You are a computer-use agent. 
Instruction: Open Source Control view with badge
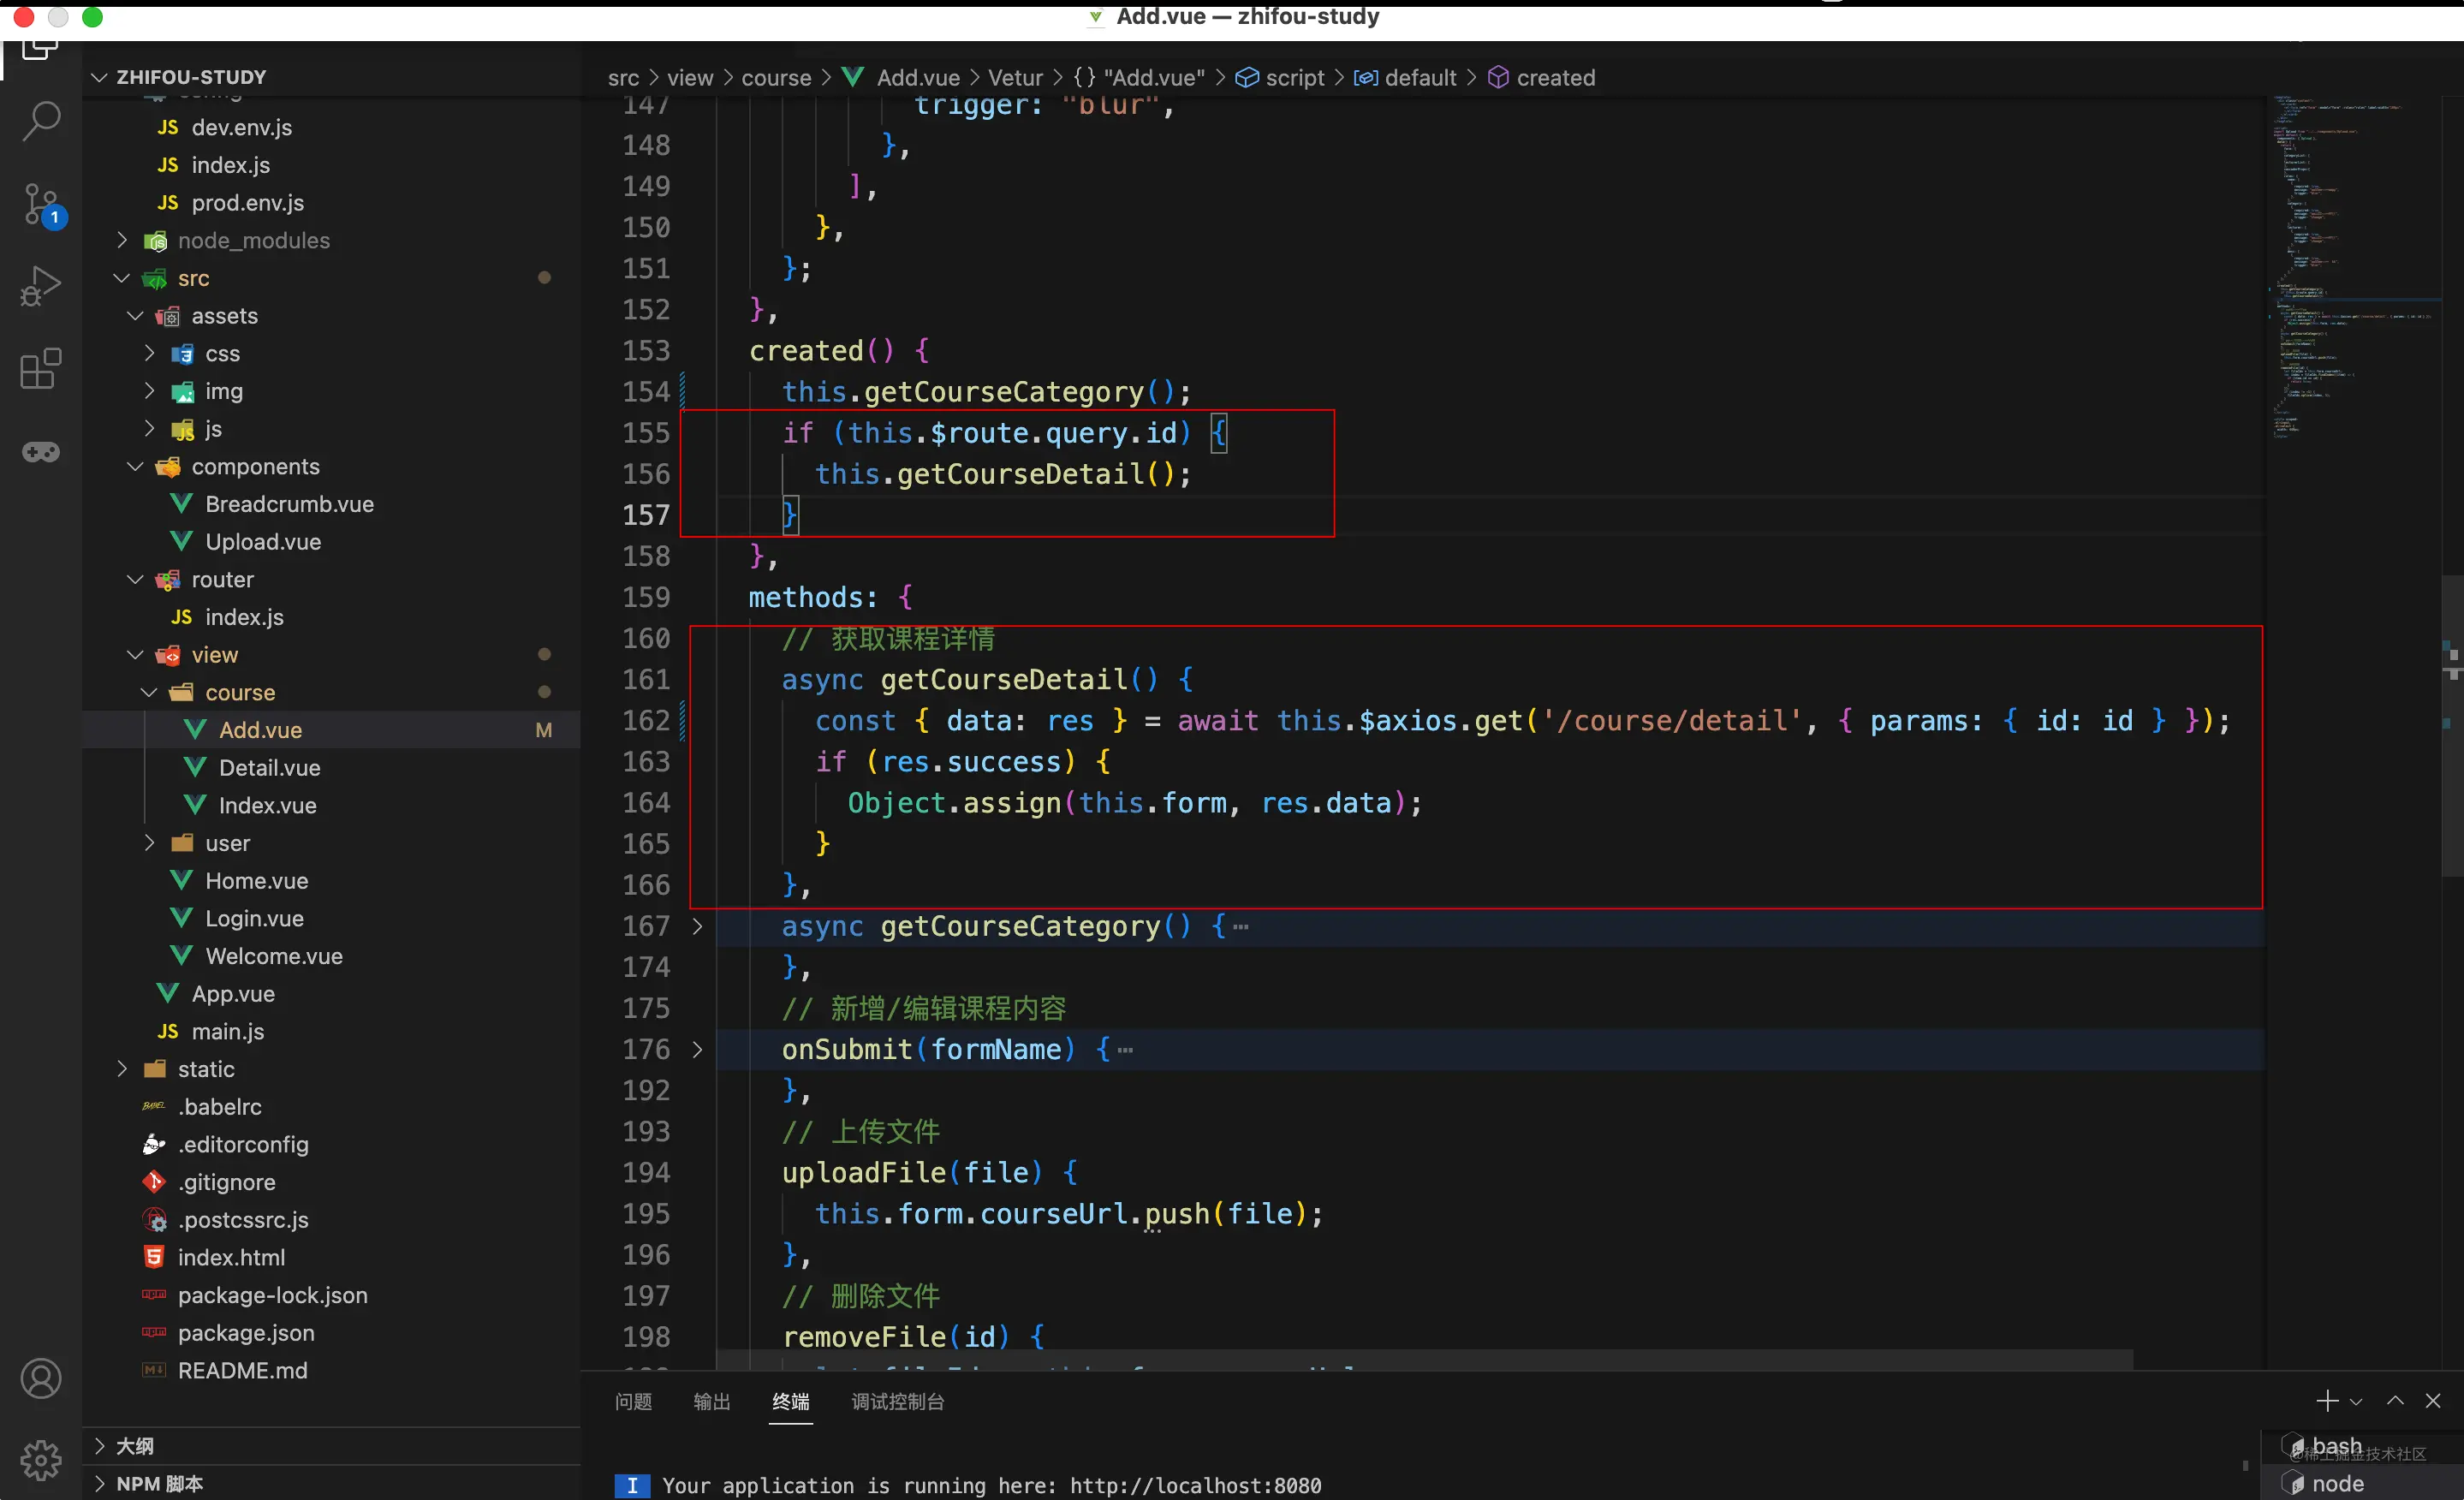41,205
